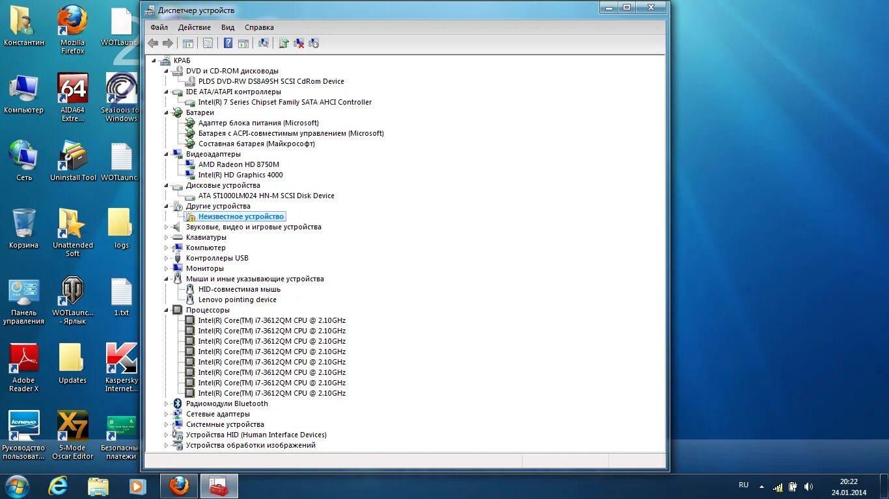Image resolution: width=889 pixels, height=499 pixels.
Task: Click the Update driver toolbar icon
Action: tap(284, 43)
